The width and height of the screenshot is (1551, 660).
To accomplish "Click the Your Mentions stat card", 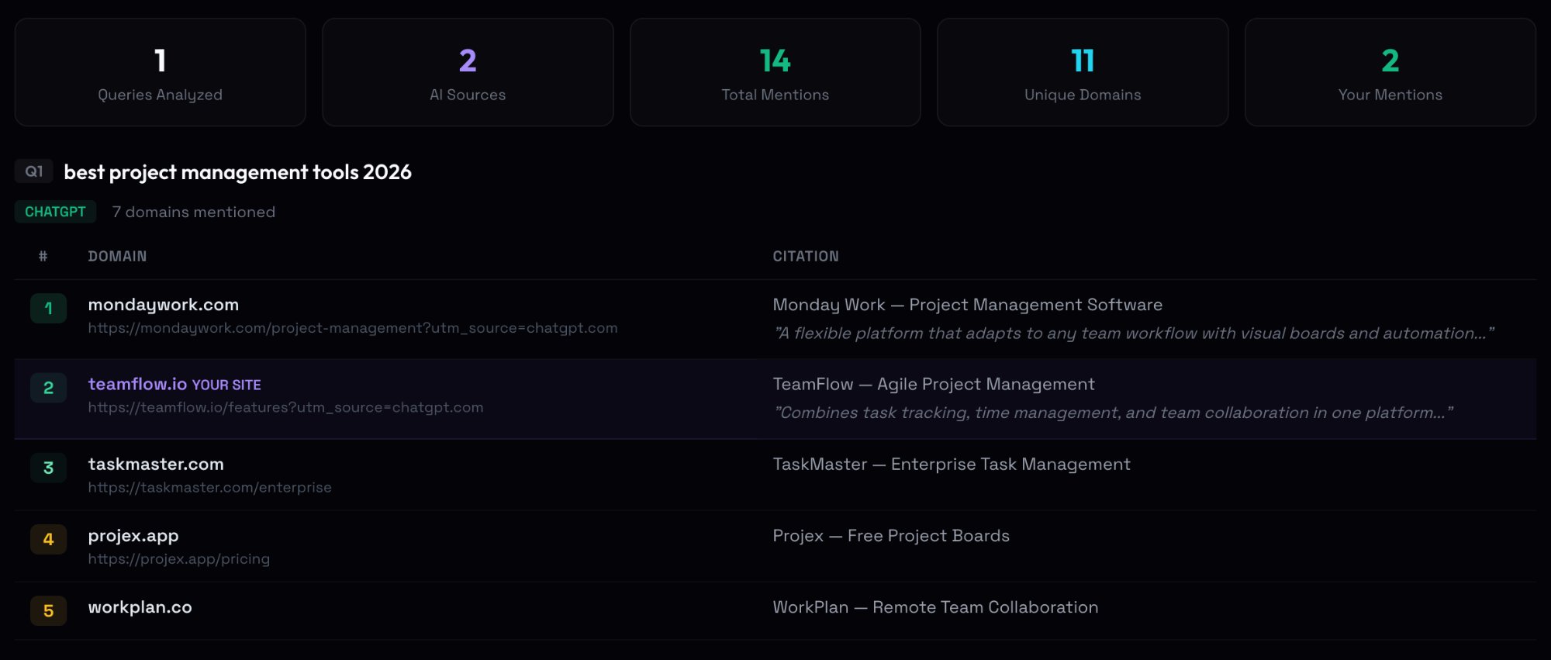I will [1390, 72].
